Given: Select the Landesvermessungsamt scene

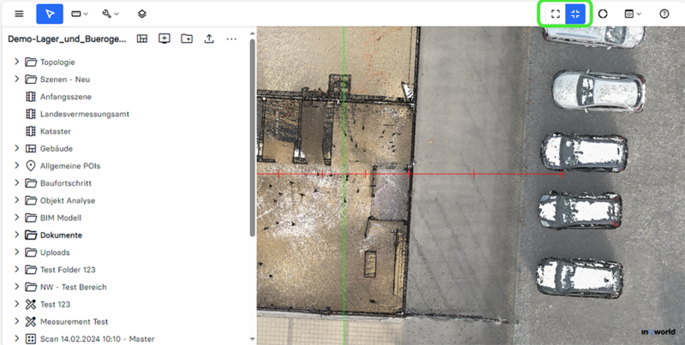Looking at the screenshot, I should (85, 114).
